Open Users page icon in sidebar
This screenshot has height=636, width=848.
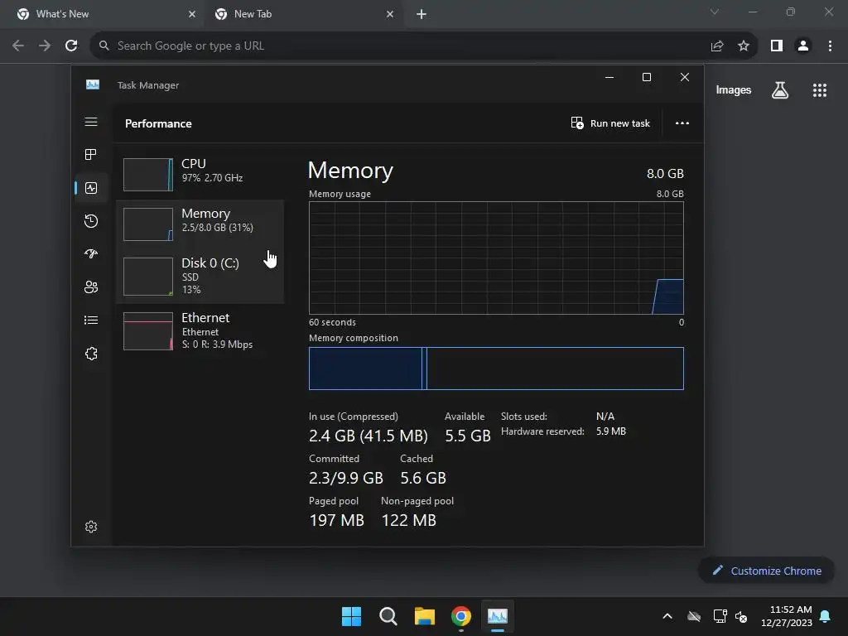click(91, 287)
